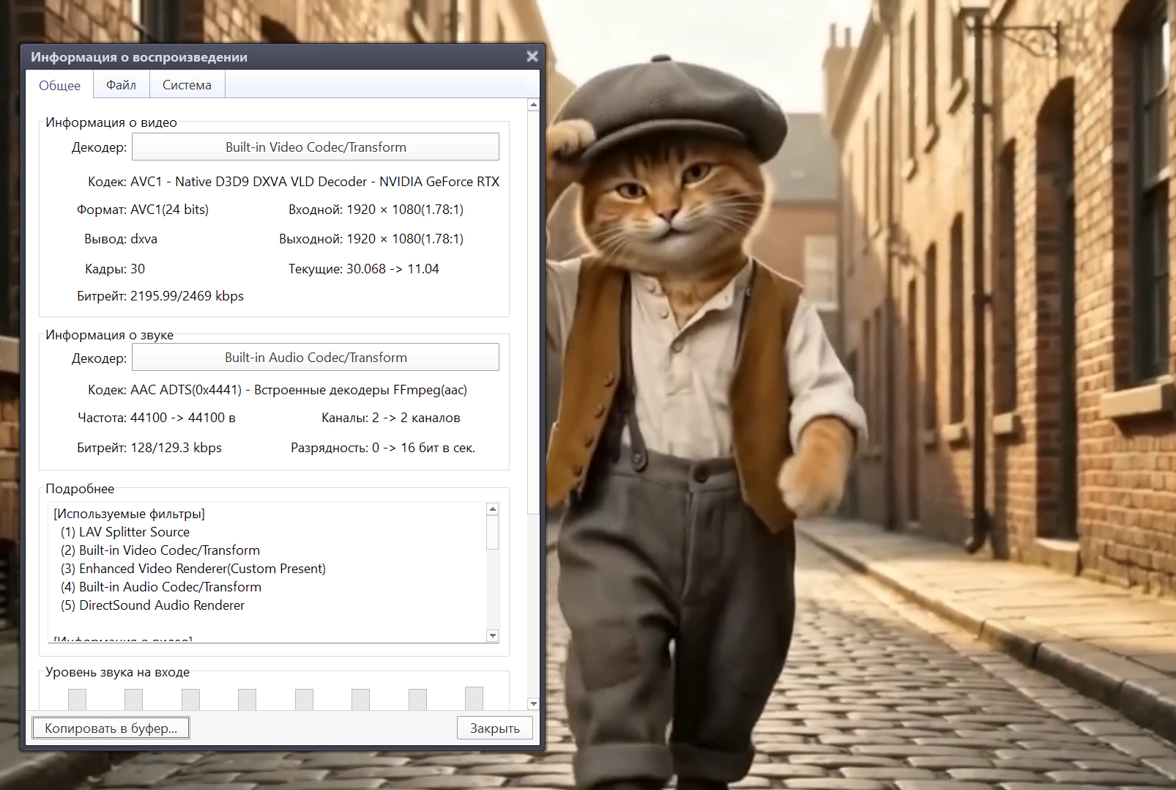The width and height of the screenshot is (1176, 790).
Task: Select the (5) DirectSound Audio Renderer filter line
Action: tap(152, 605)
